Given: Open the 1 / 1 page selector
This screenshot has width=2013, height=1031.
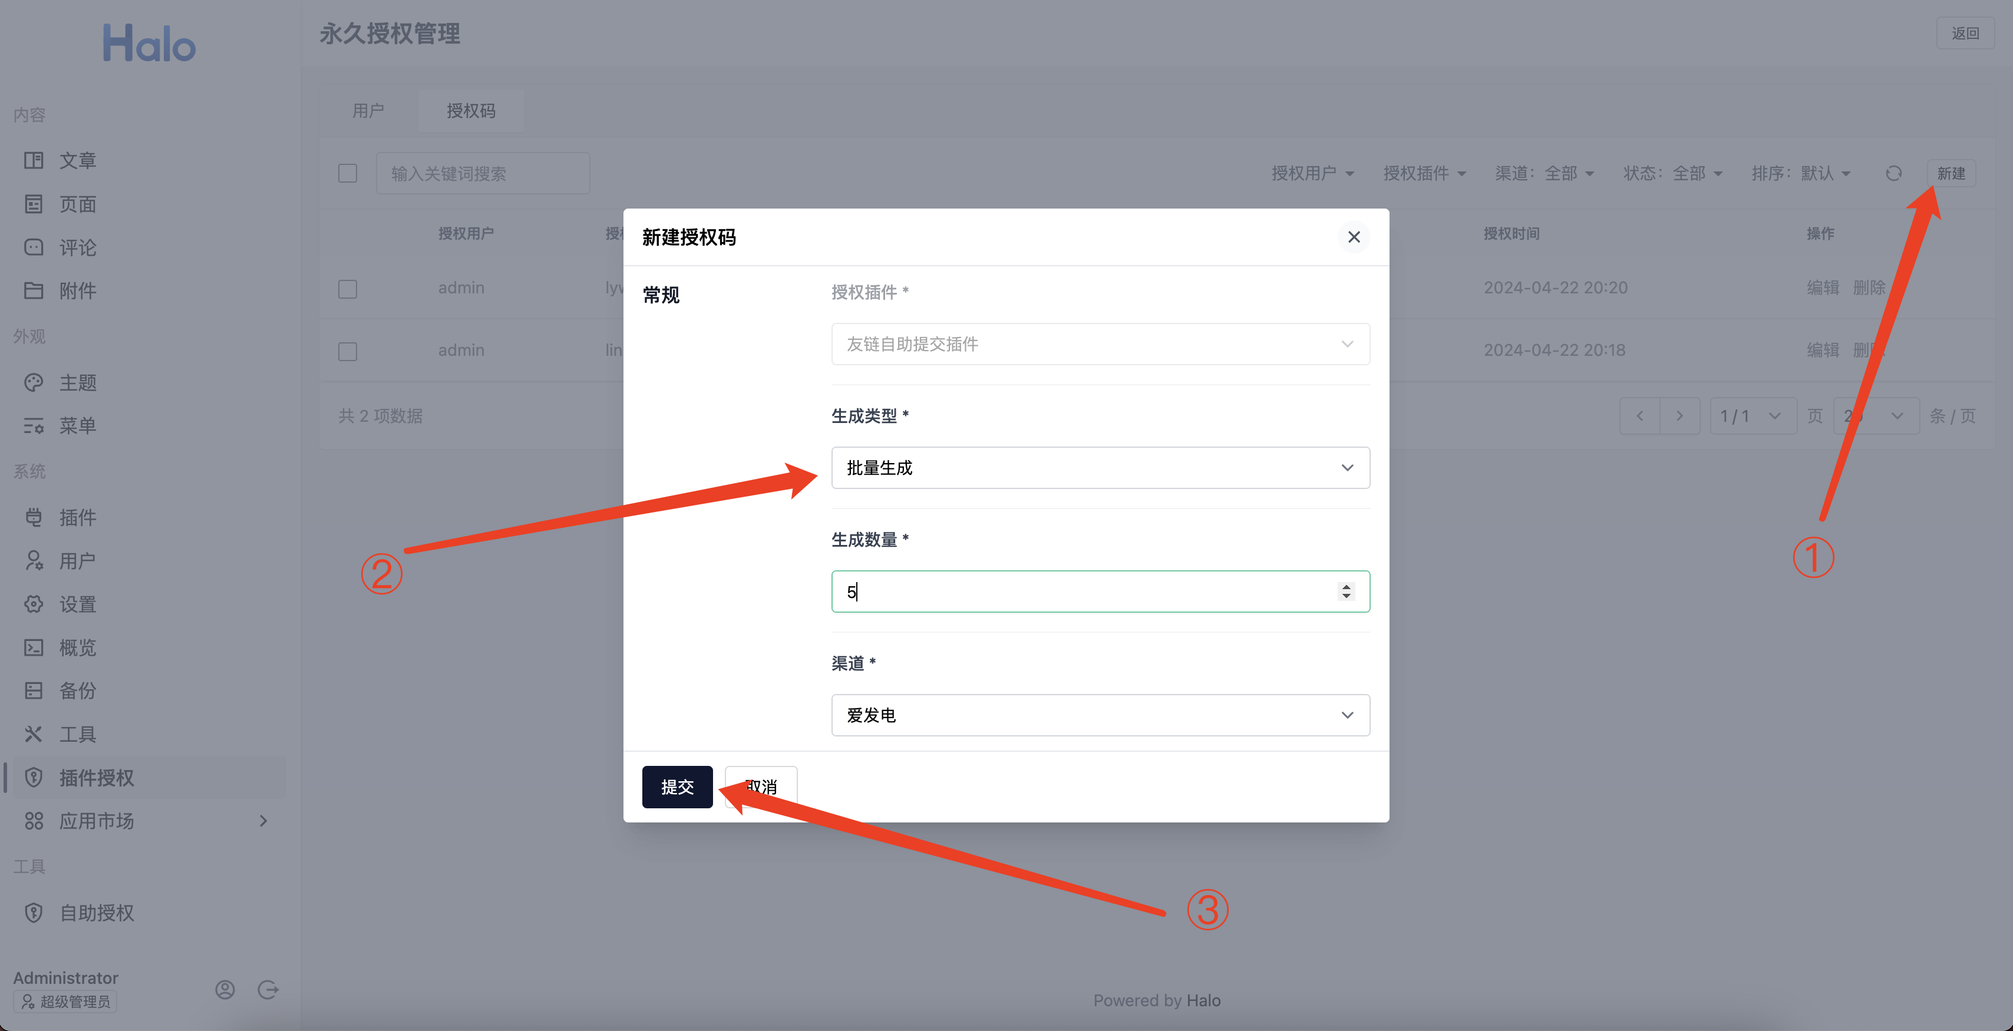Looking at the screenshot, I should click(x=1753, y=417).
